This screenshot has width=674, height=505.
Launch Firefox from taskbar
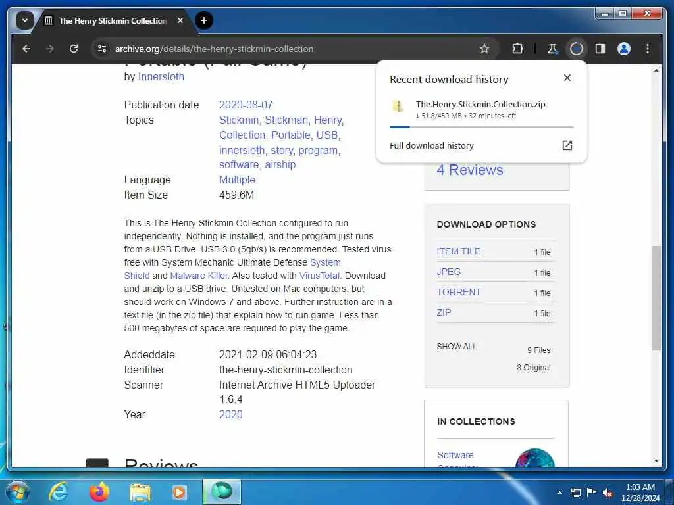pos(99,492)
